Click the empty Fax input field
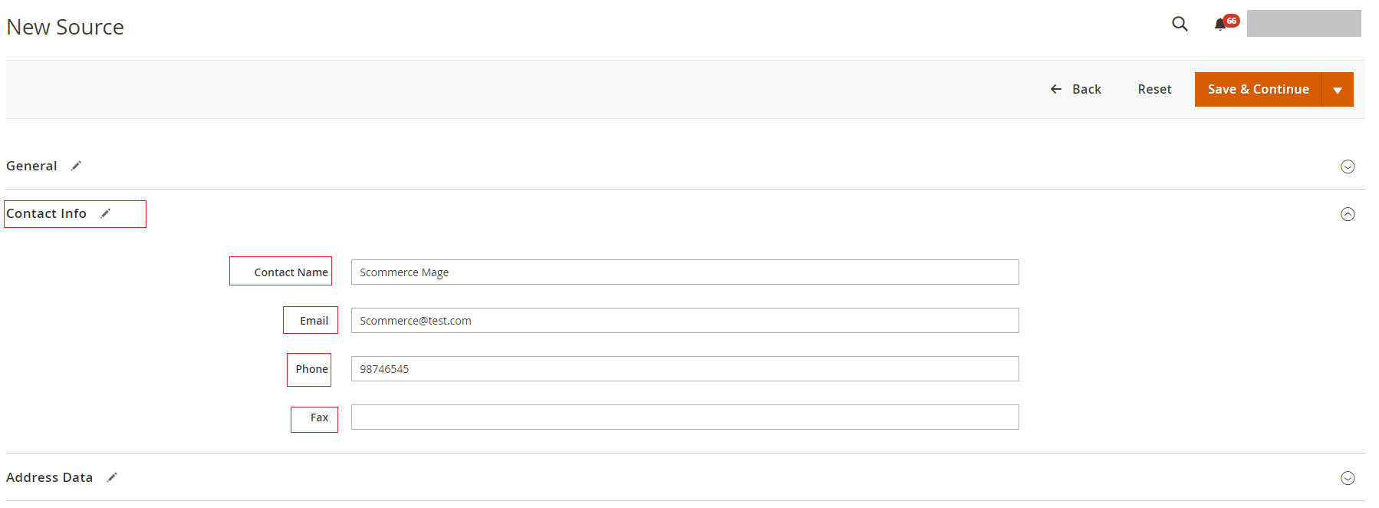Image resolution: width=1379 pixels, height=508 pixels. click(x=684, y=417)
